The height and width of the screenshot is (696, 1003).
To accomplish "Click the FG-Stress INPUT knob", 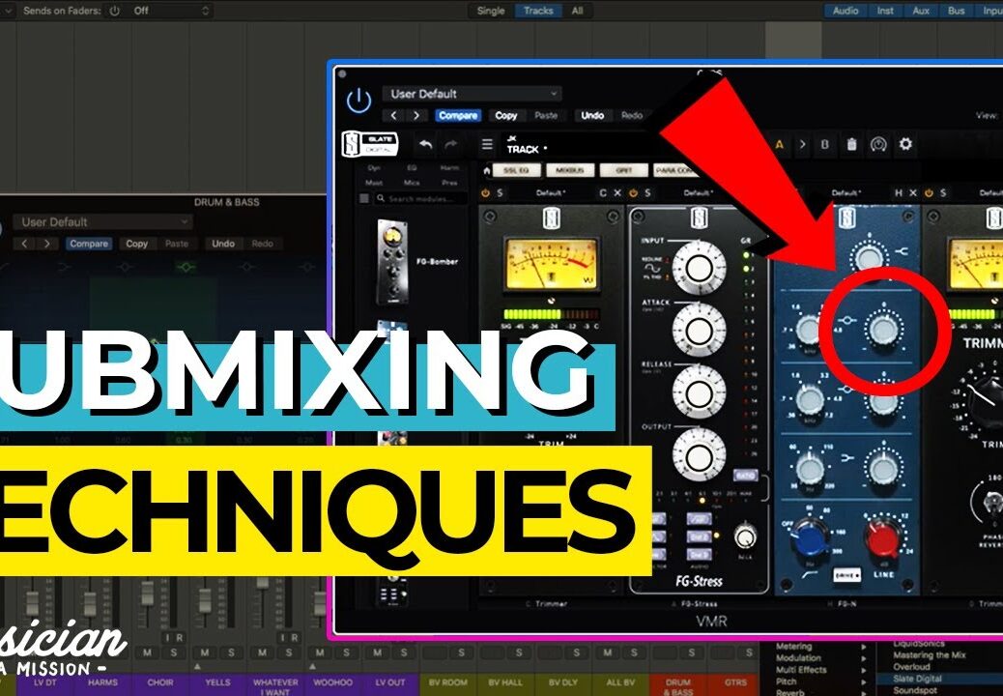I will click(x=700, y=268).
